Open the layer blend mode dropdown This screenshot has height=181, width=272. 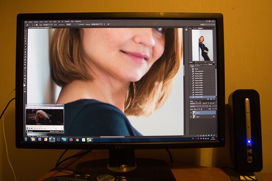pyautogui.click(x=199, y=106)
